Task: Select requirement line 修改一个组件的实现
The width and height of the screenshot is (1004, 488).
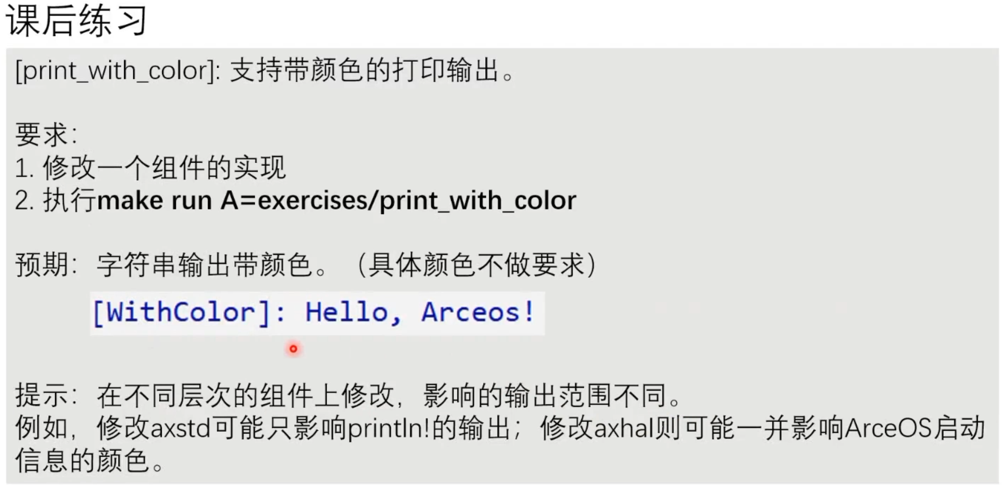Action: 164,168
